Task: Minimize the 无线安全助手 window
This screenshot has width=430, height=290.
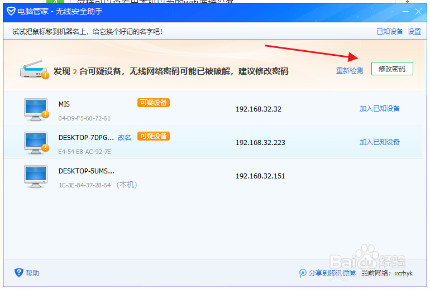Action: 406,12
